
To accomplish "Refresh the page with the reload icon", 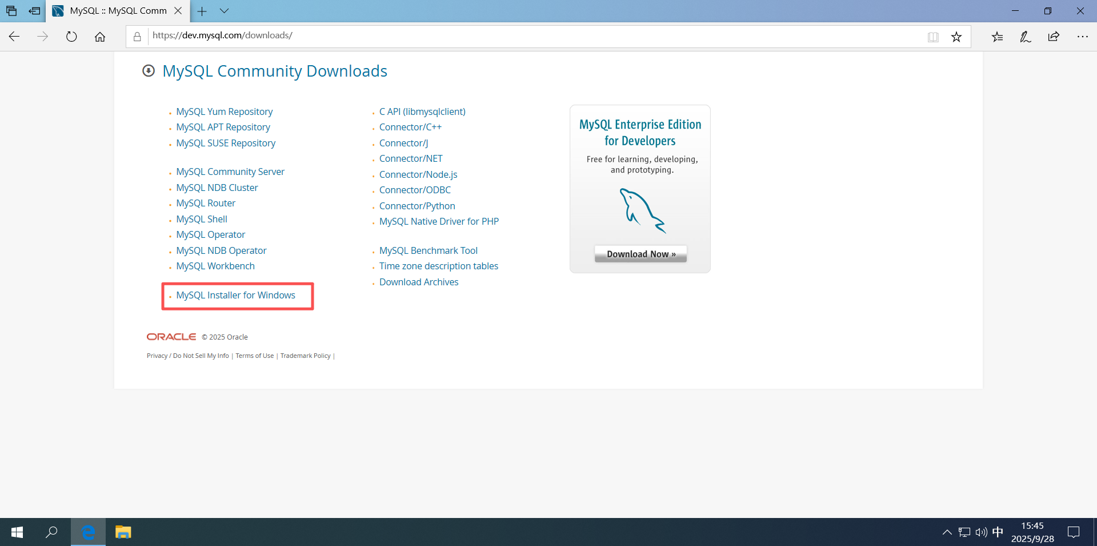I will click(x=71, y=37).
